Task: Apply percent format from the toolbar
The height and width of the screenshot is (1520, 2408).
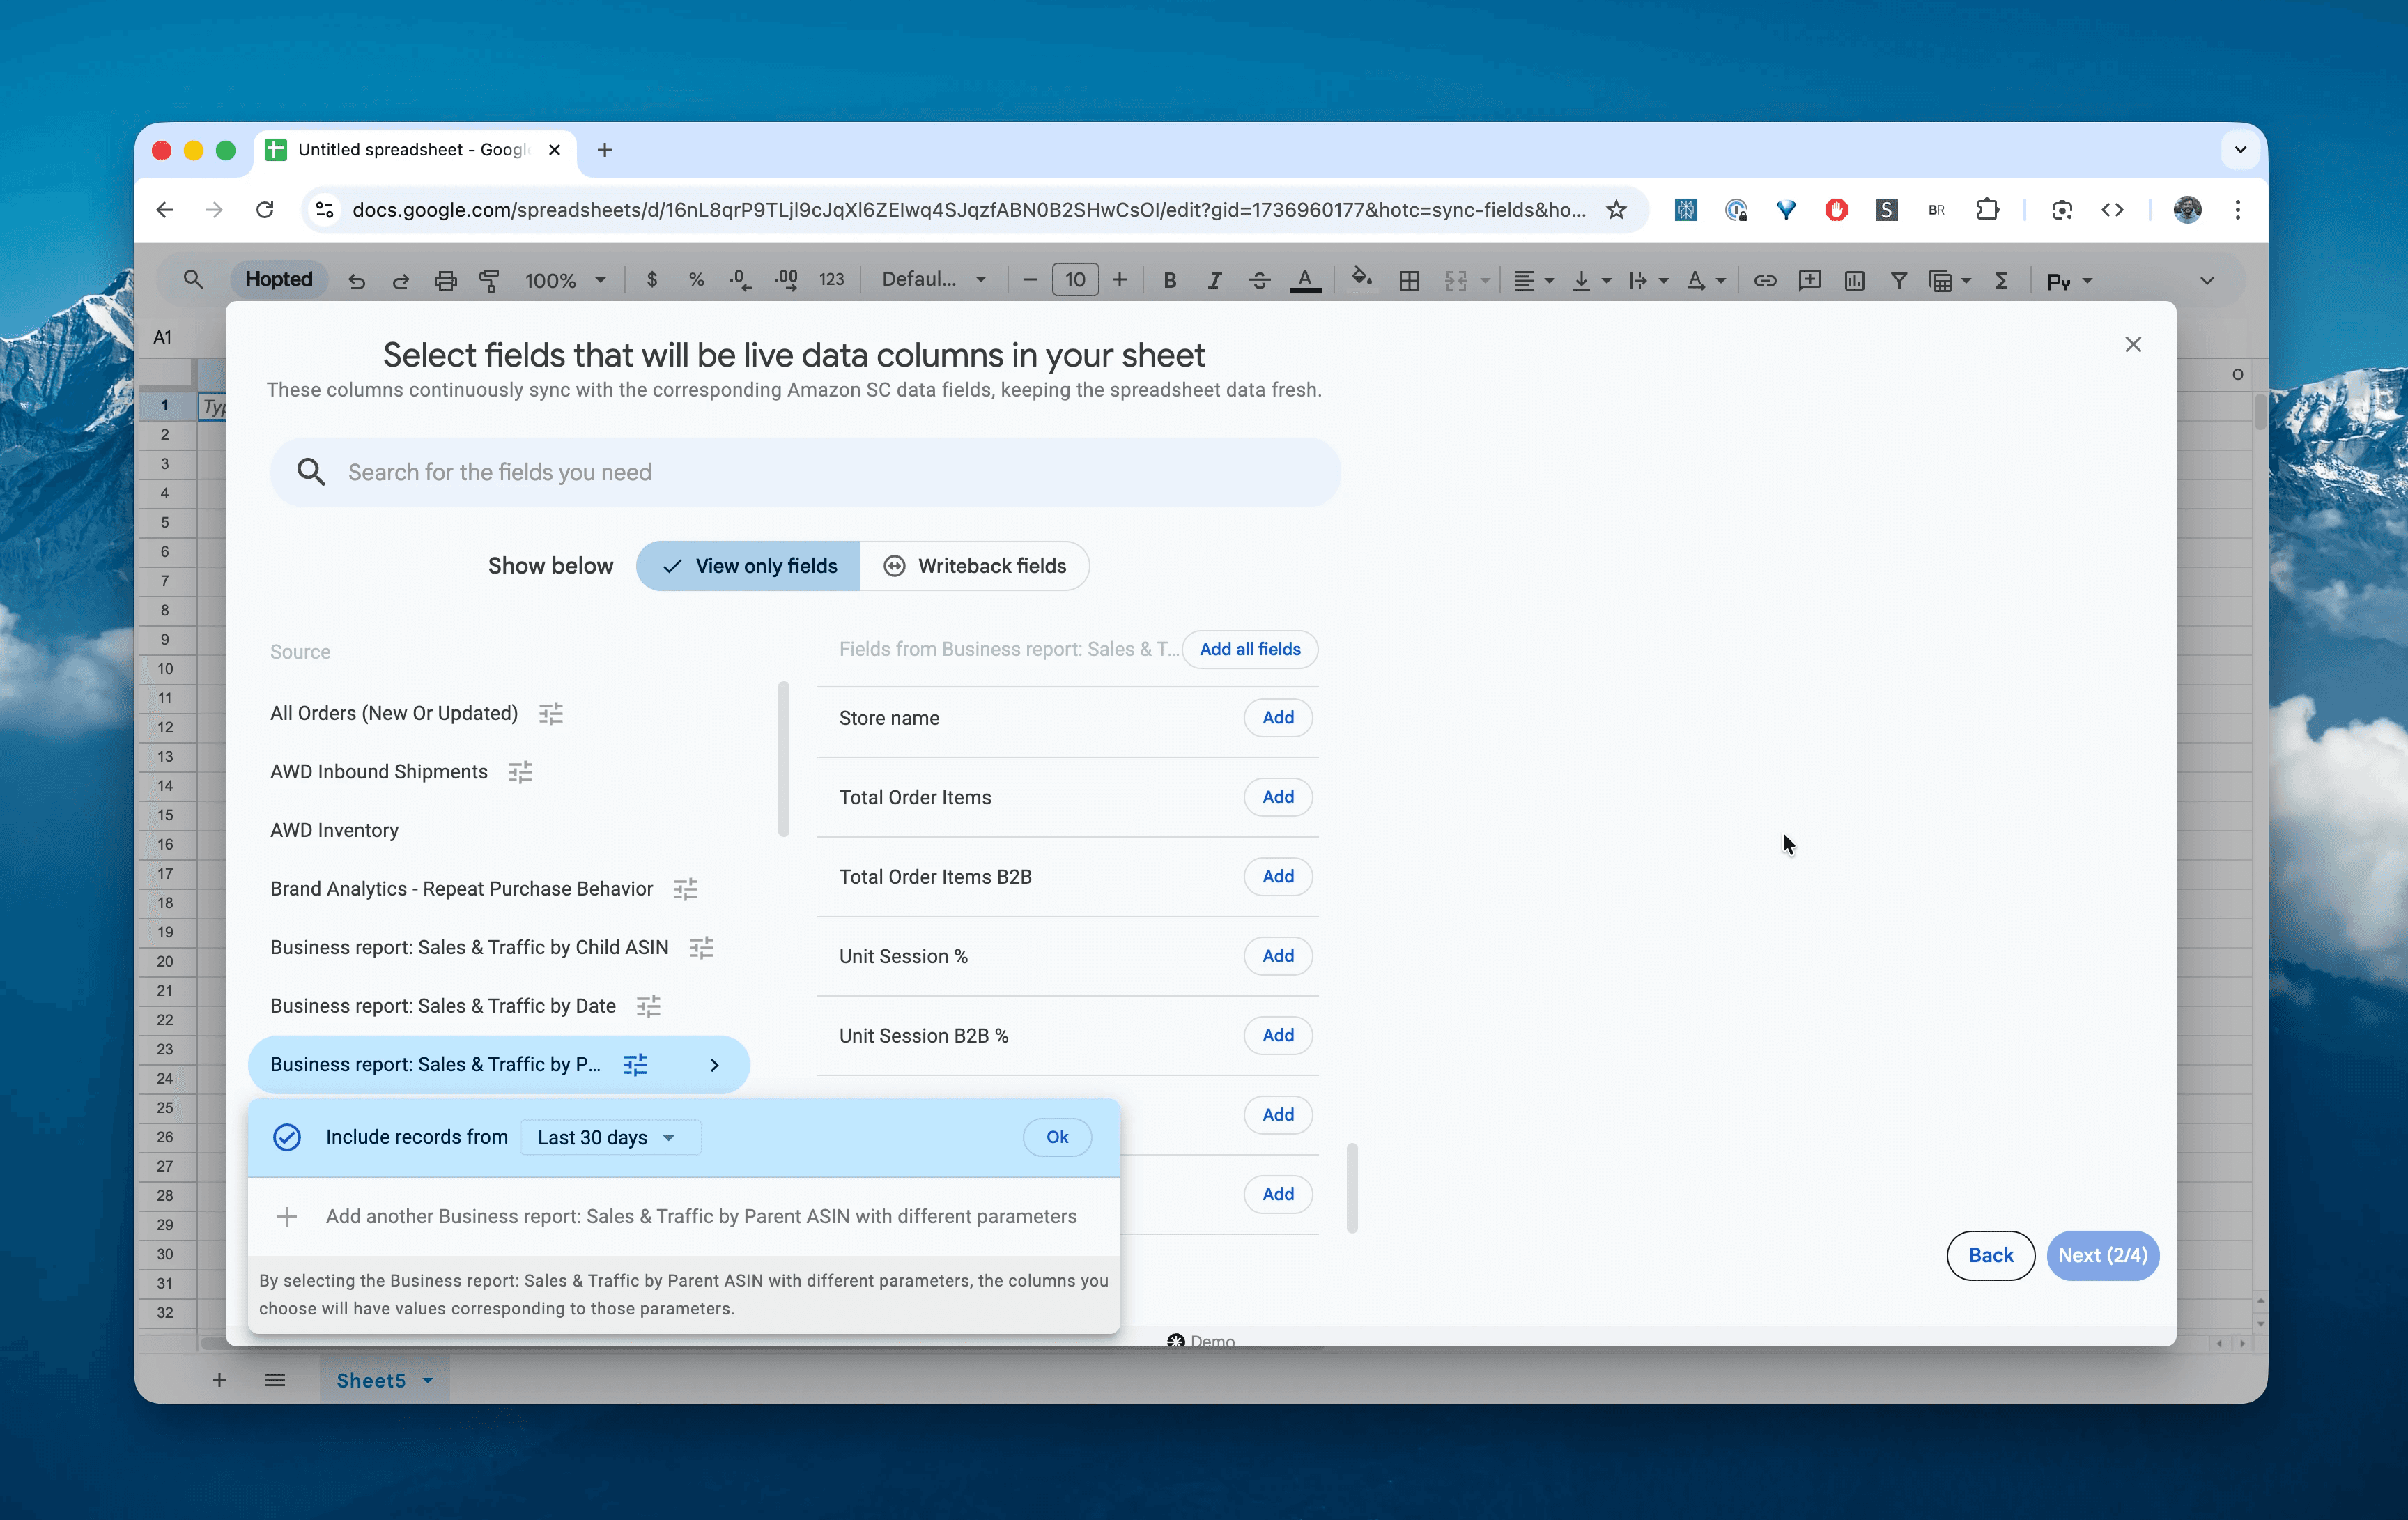Action: coord(696,280)
